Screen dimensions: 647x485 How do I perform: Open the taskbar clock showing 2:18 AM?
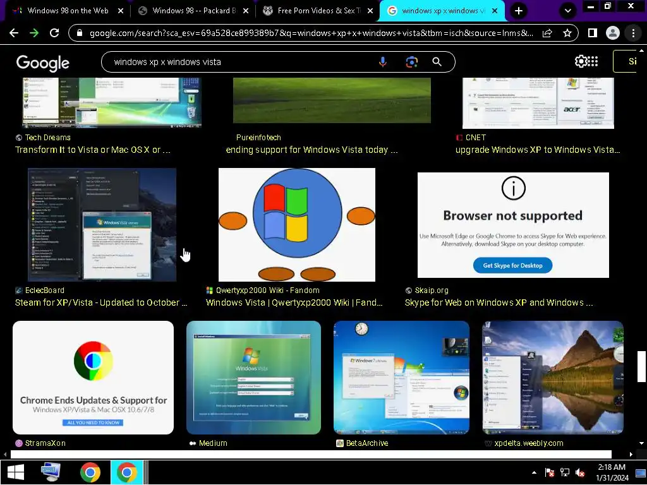click(612, 472)
